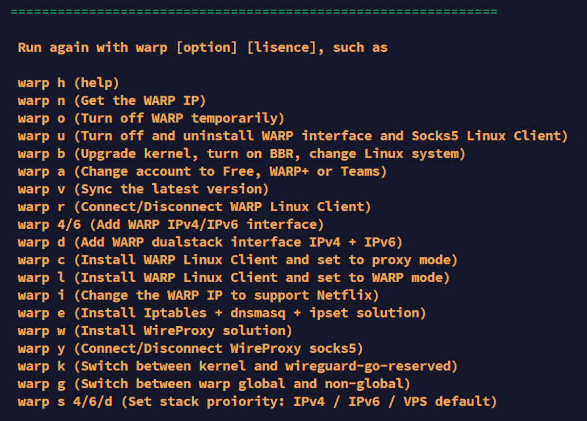This screenshot has width=587, height=421.
Task: Click the 'set to WARP mode' line
Action: [233, 277]
